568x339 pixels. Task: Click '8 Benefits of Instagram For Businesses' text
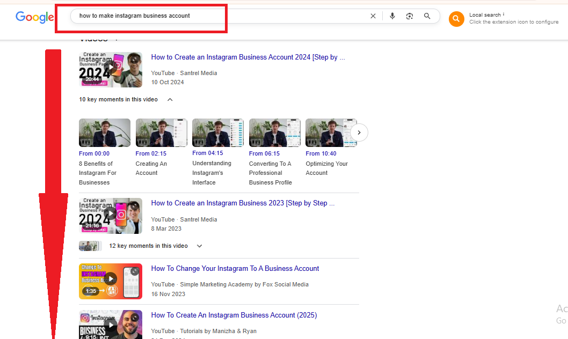[98, 173]
